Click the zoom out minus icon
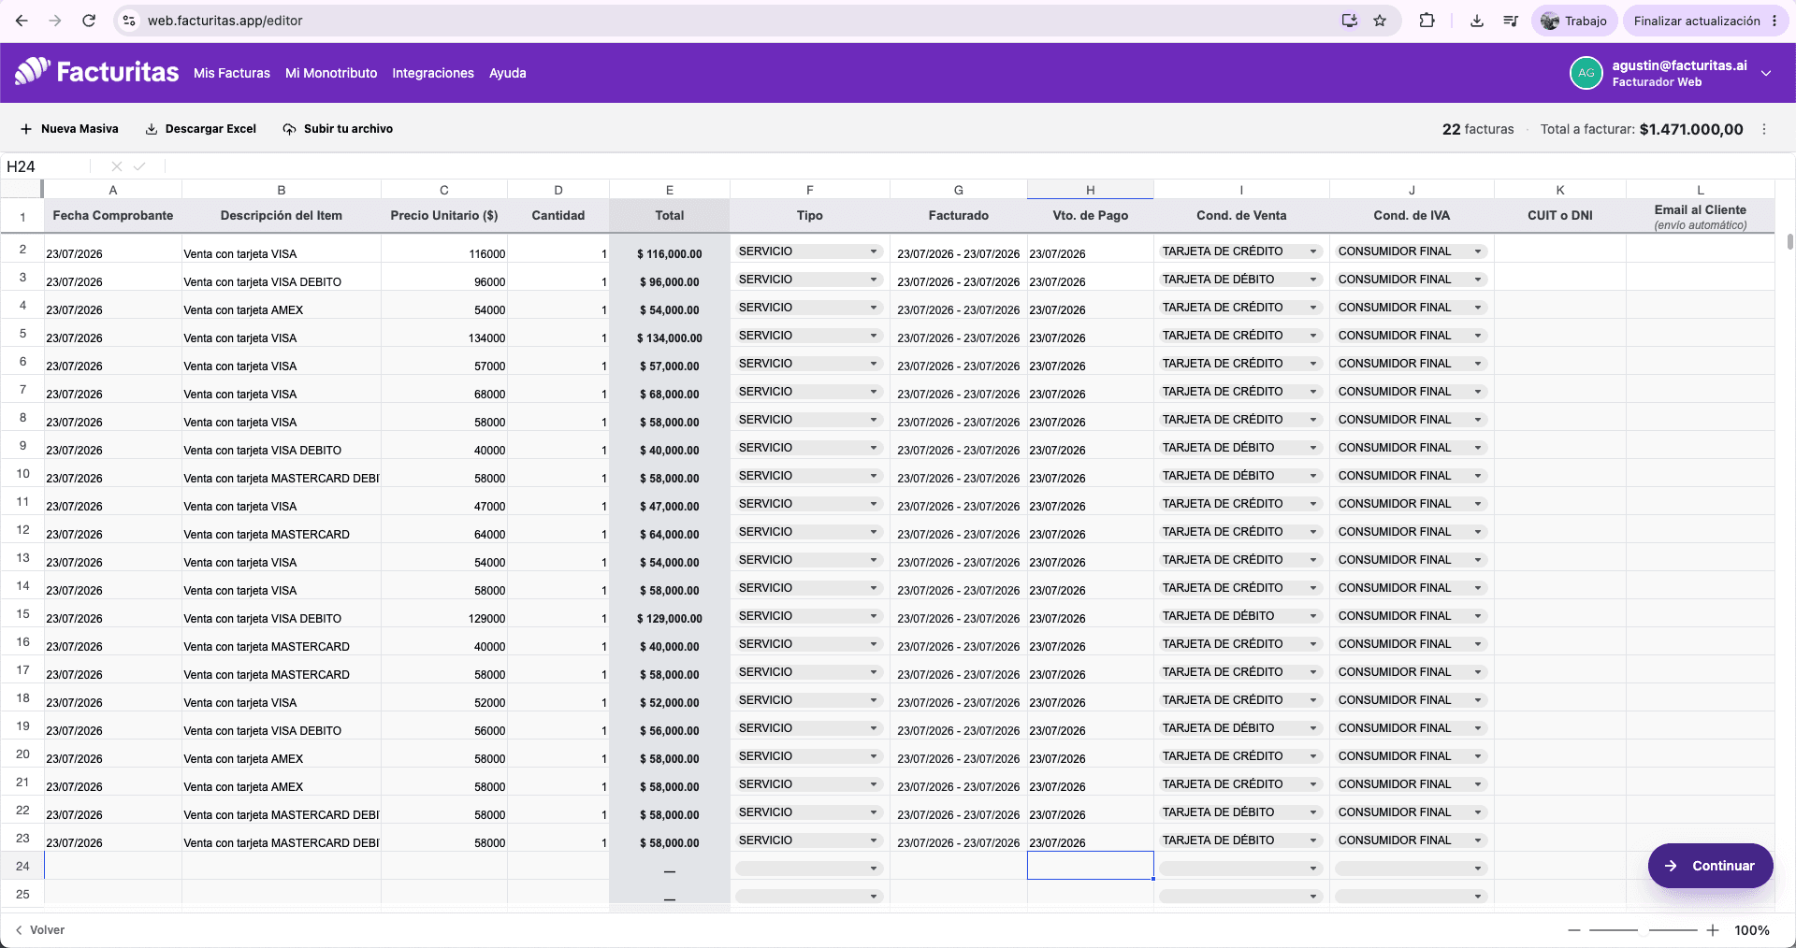1796x948 pixels. pyautogui.click(x=1574, y=930)
